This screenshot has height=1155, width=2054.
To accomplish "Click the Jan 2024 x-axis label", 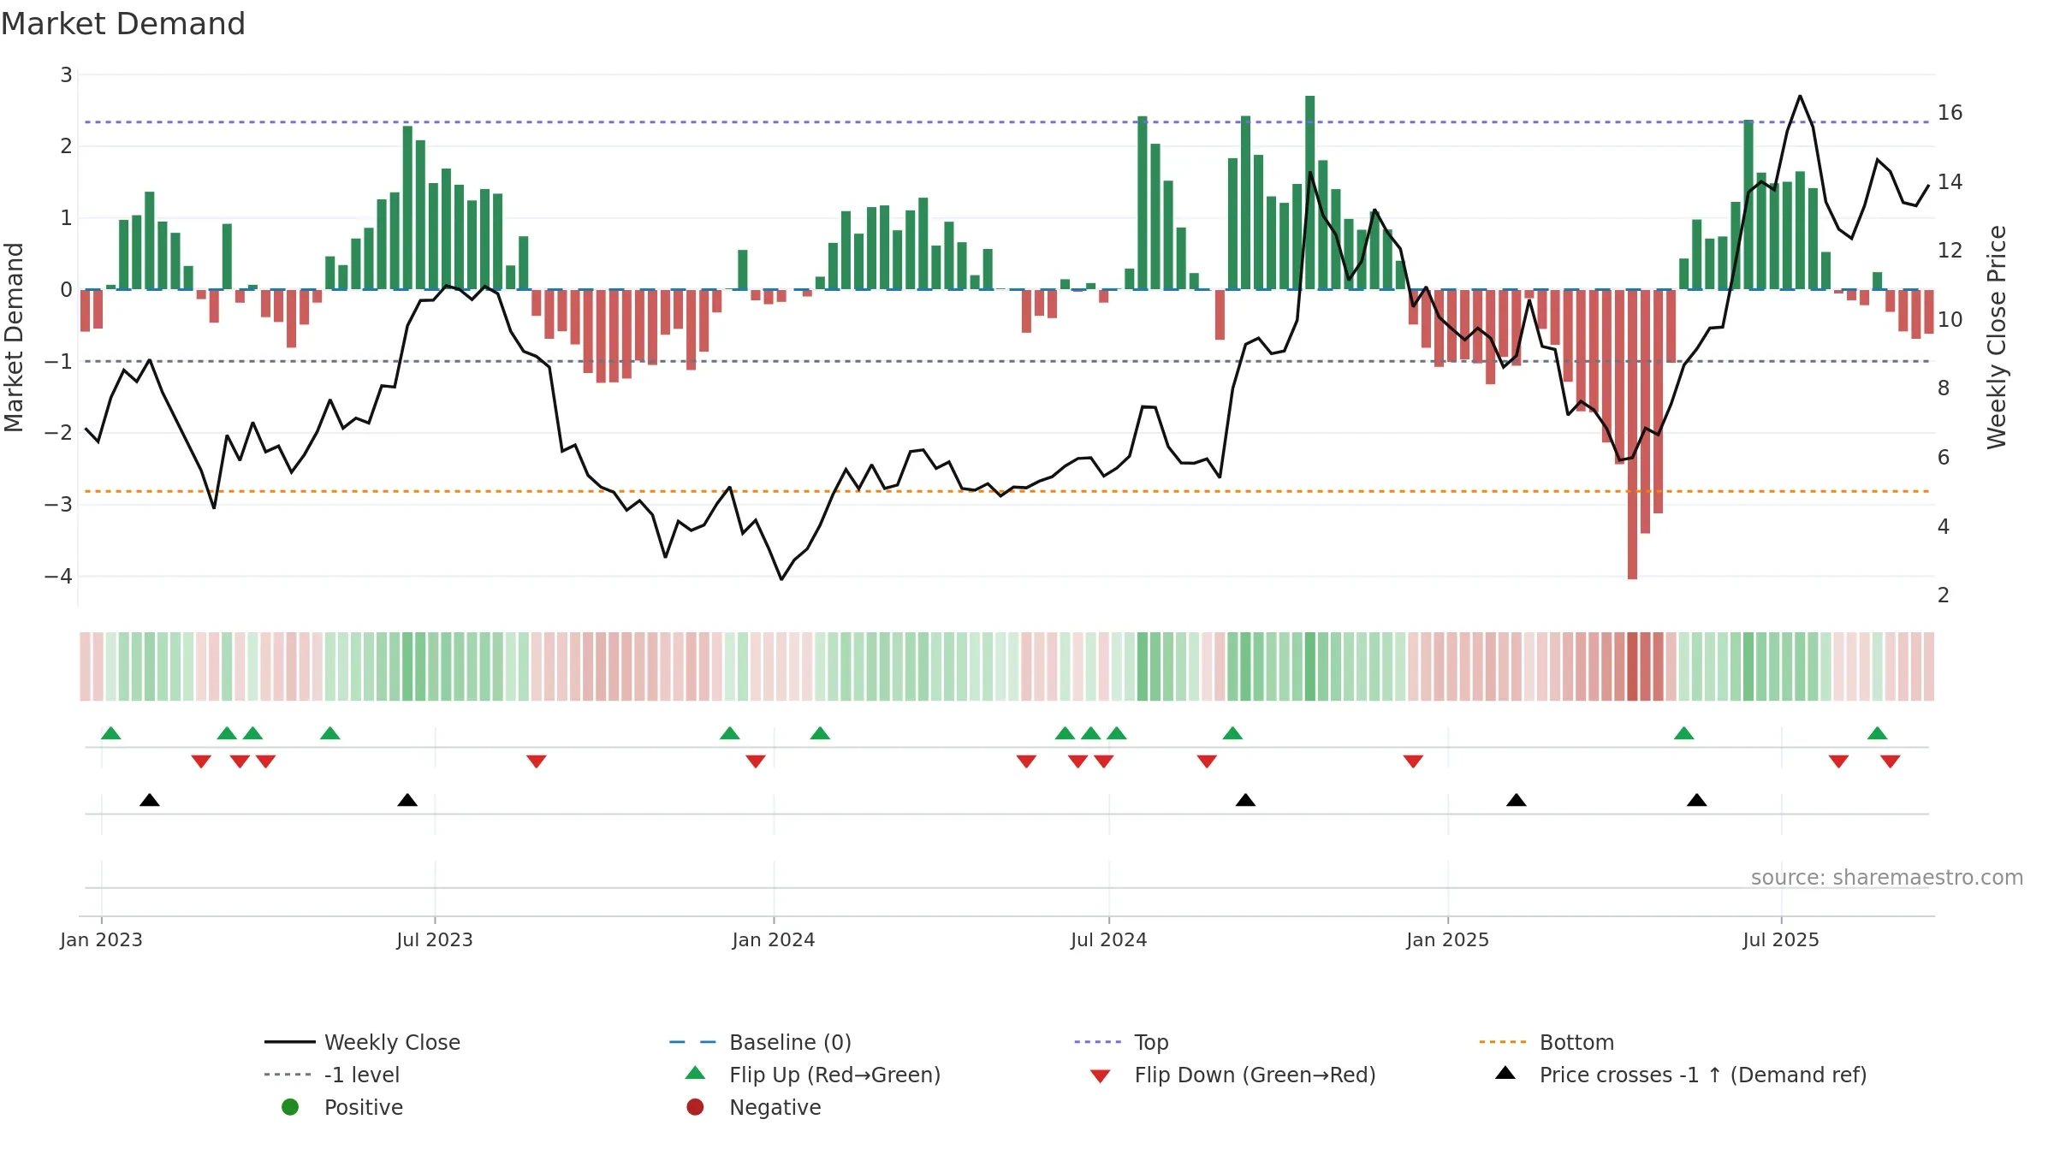I will tap(774, 939).
